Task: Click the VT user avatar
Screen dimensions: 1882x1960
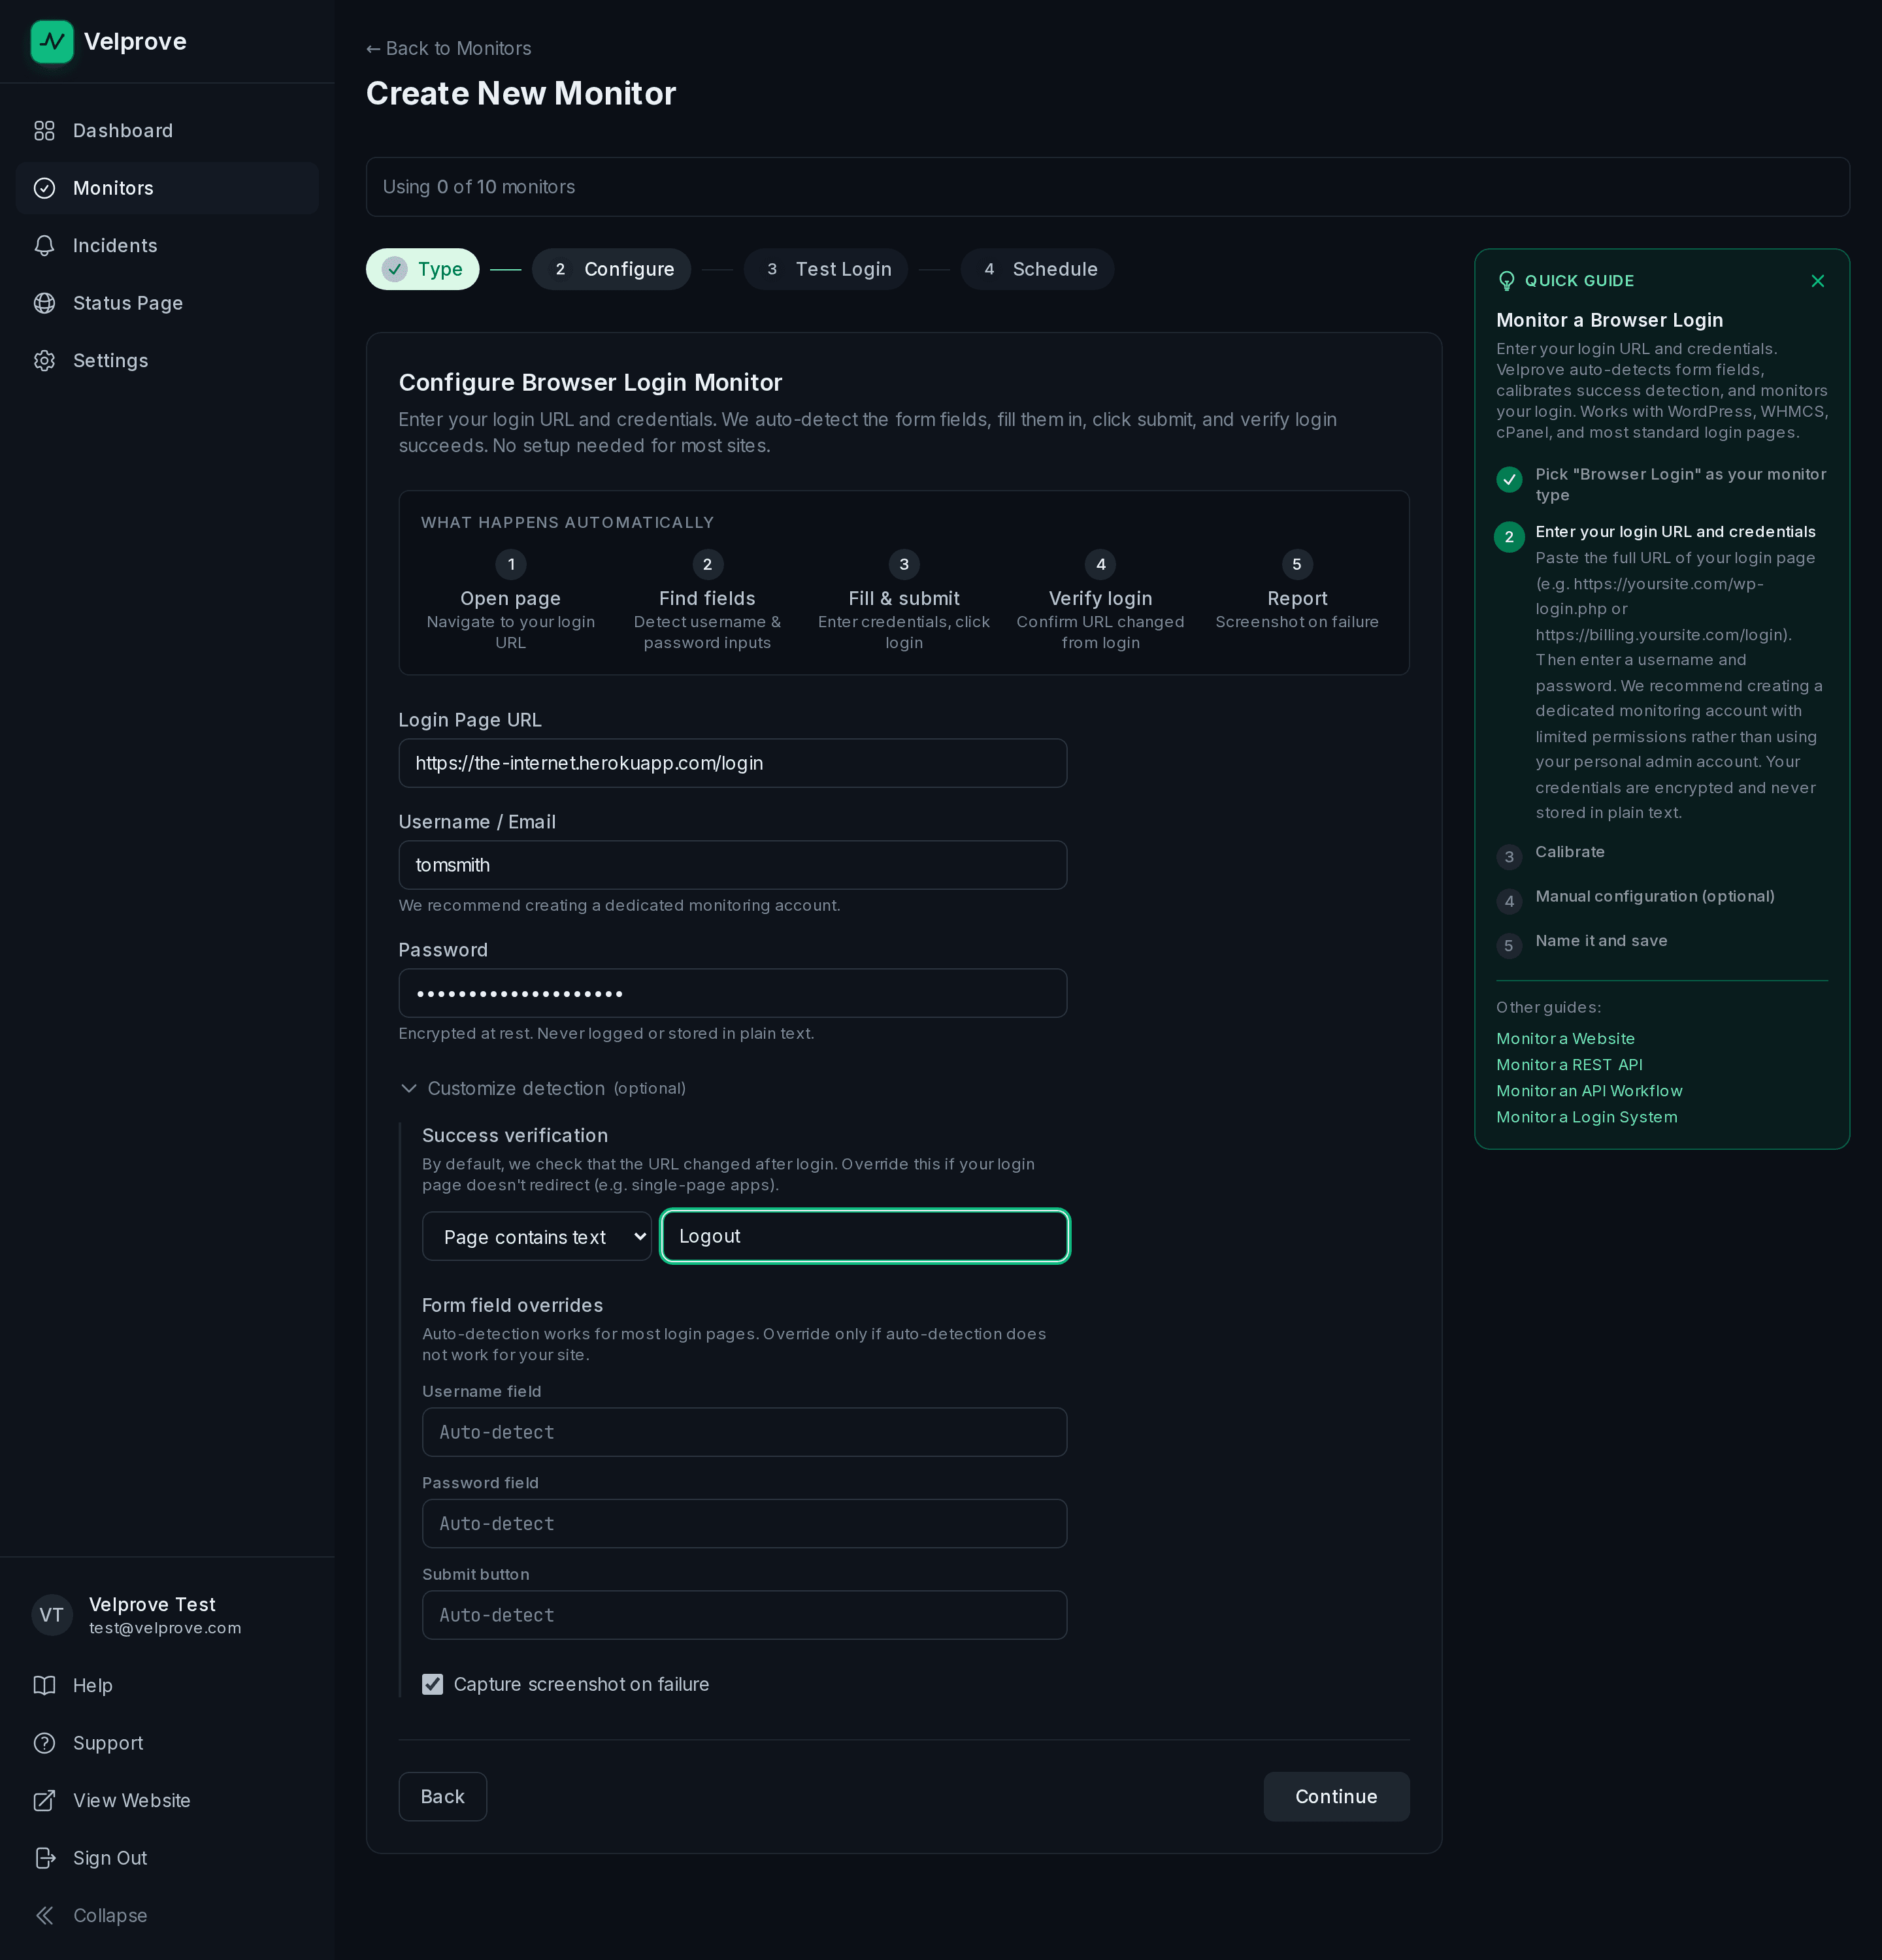Action: tap(52, 1615)
